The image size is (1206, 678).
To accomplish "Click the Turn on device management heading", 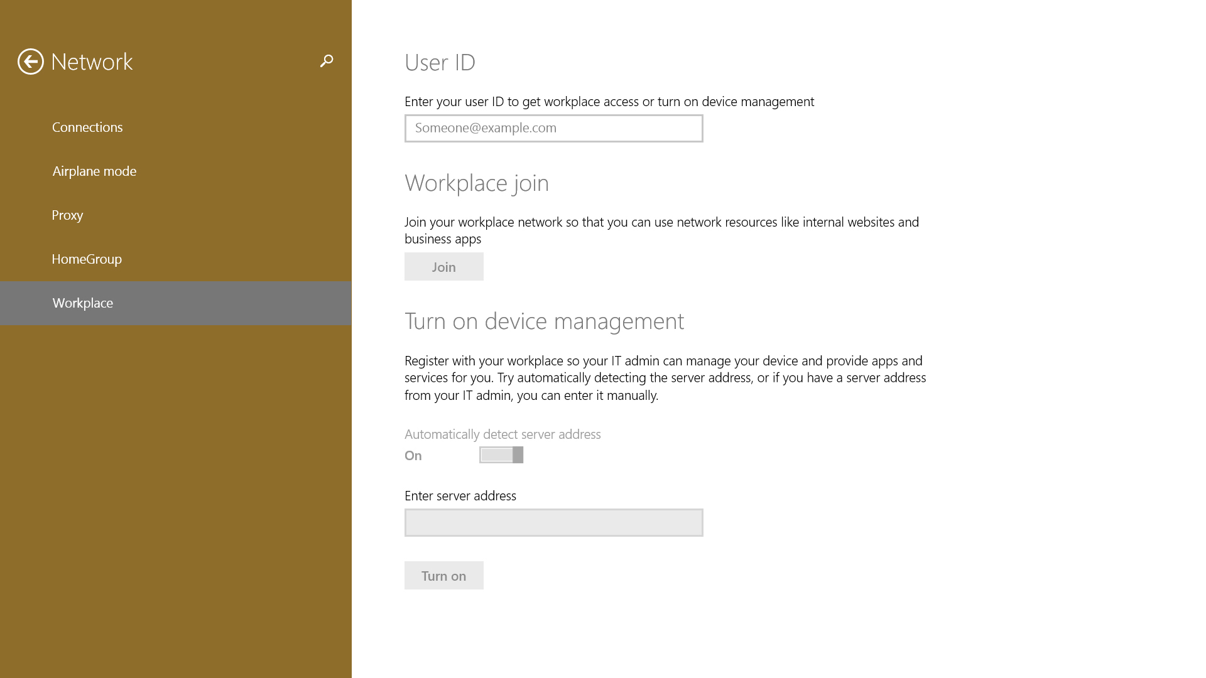I will (544, 321).
